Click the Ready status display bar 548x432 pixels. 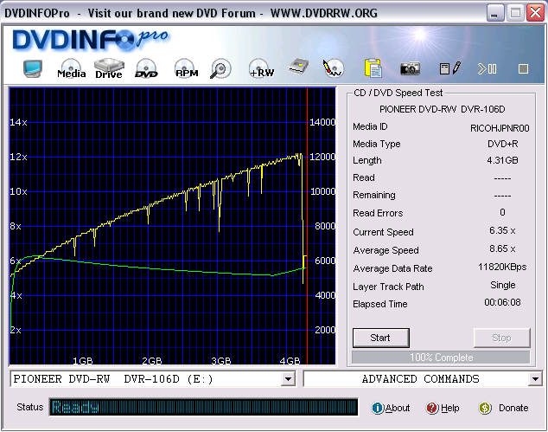204,407
